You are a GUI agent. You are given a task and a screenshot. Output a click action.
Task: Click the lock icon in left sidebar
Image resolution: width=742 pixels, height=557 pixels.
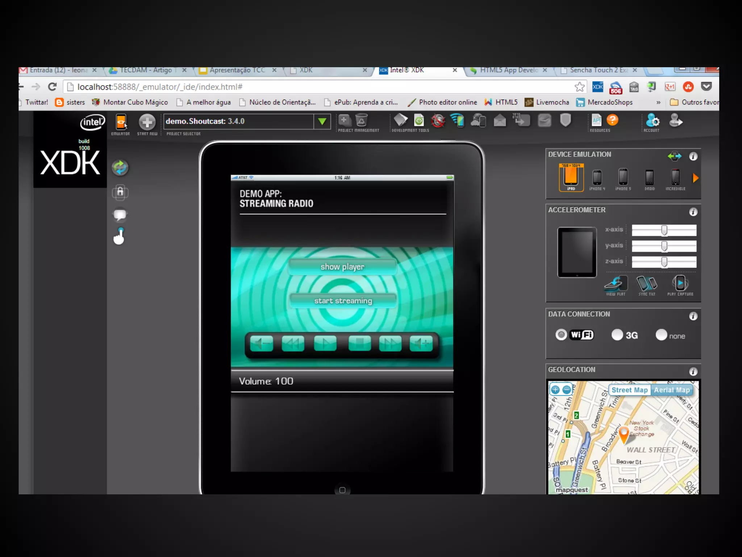[120, 192]
